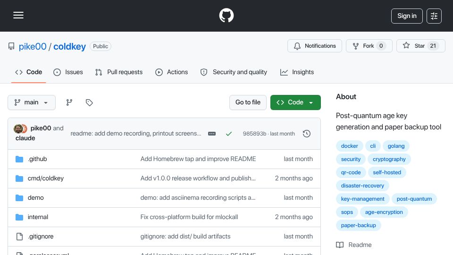Image resolution: width=453 pixels, height=255 pixels.
Task: Open the claude co-author link
Action: (x=25, y=138)
